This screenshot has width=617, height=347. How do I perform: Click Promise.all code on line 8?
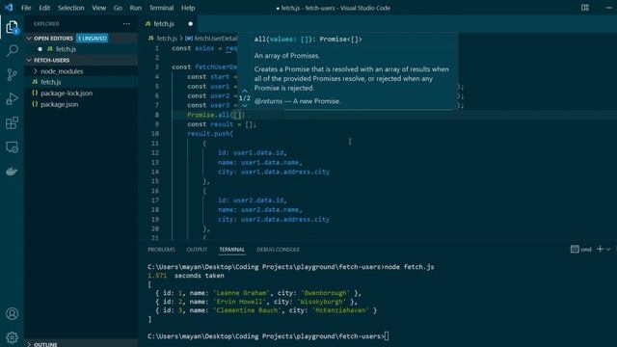216,115
